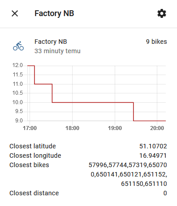
Task: Click the Factory NB entity name
Action: click(51, 42)
